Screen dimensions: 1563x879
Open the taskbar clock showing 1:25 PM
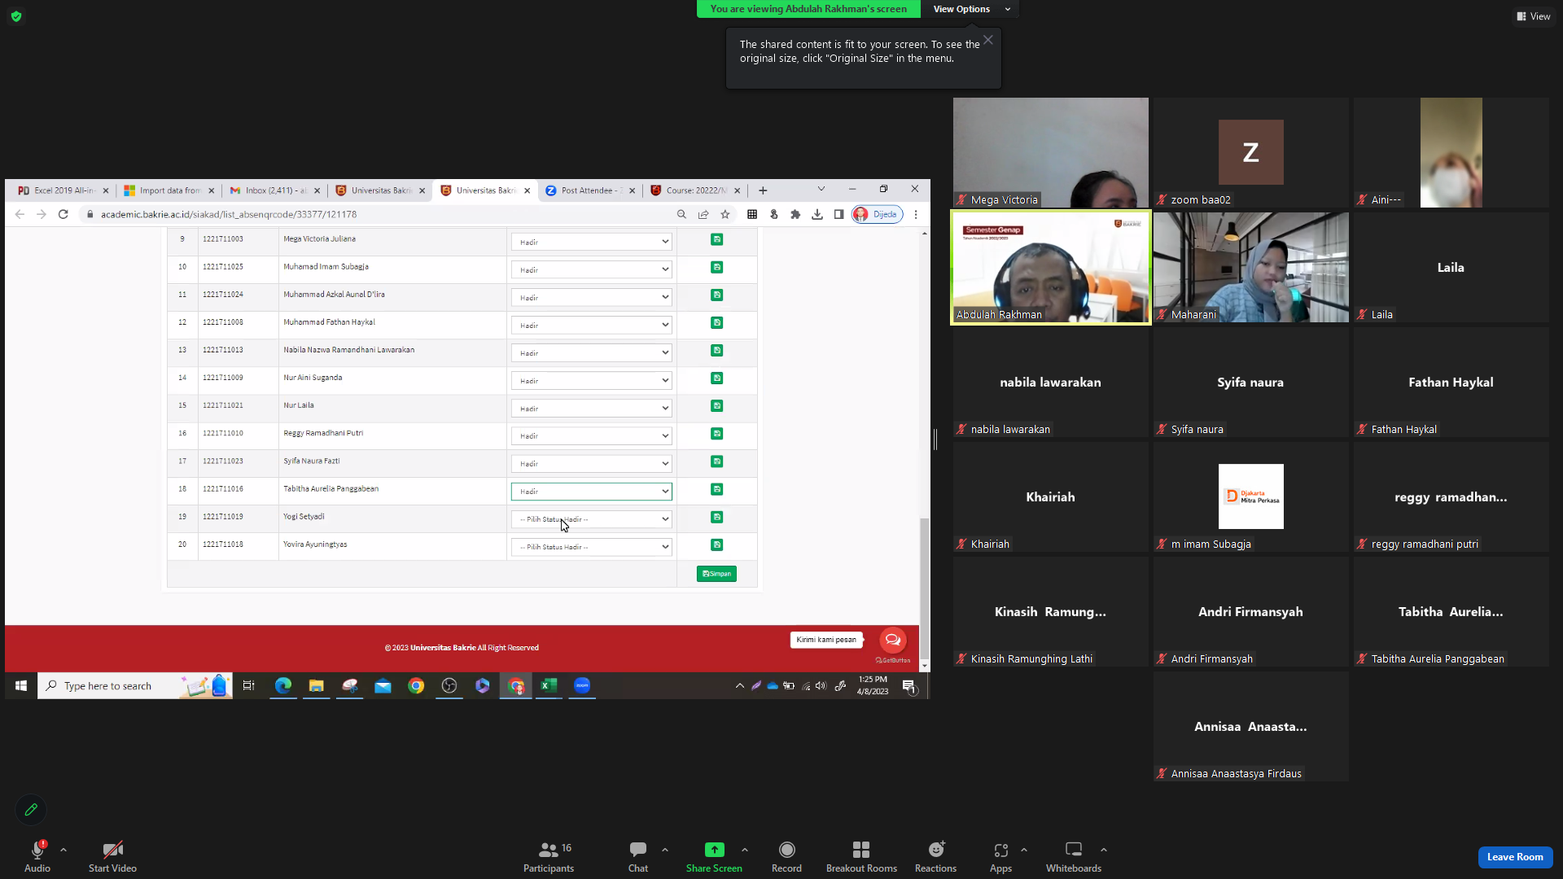(x=873, y=685)
